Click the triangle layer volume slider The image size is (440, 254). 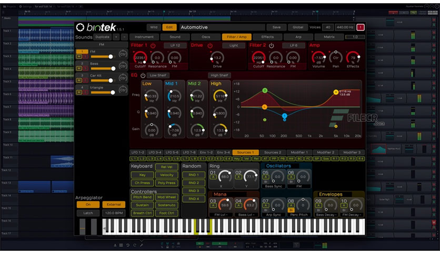pos(103,92)
